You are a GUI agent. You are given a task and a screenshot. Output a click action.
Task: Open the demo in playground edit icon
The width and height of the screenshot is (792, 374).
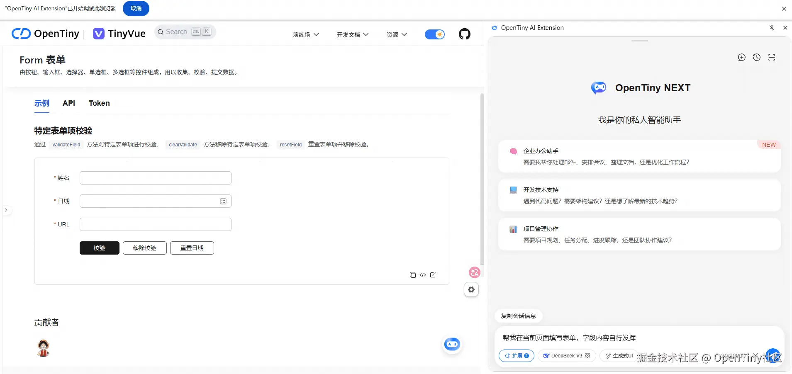(x=433, y=275)
